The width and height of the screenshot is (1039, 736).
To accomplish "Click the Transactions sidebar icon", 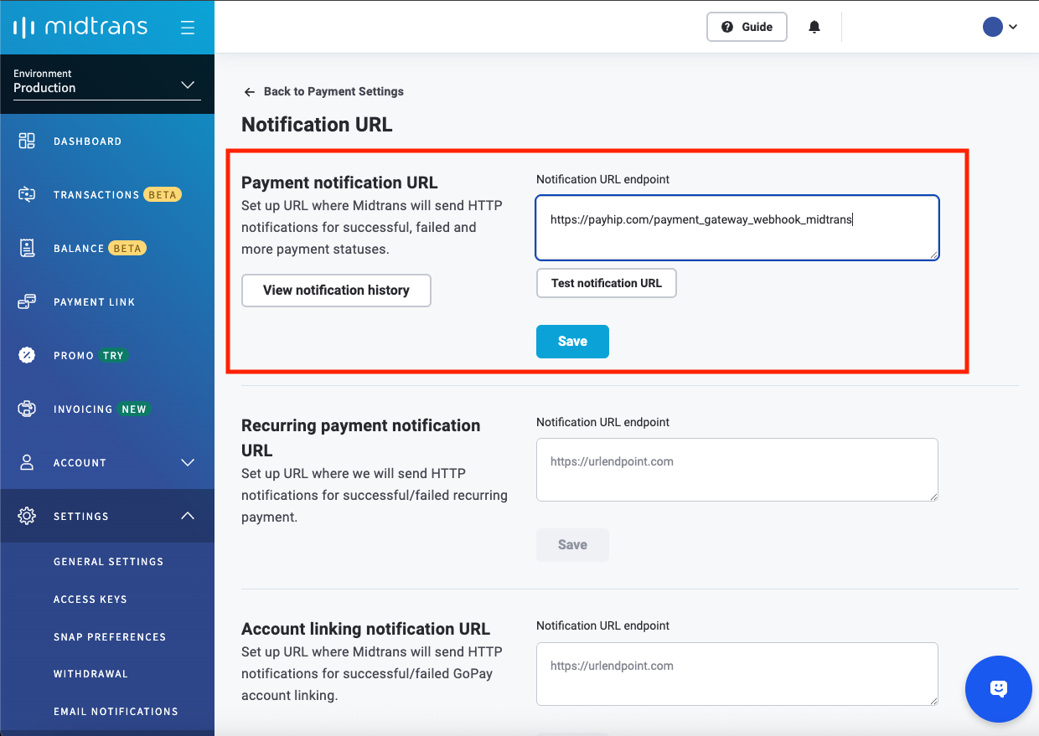I will coord(27,194).
